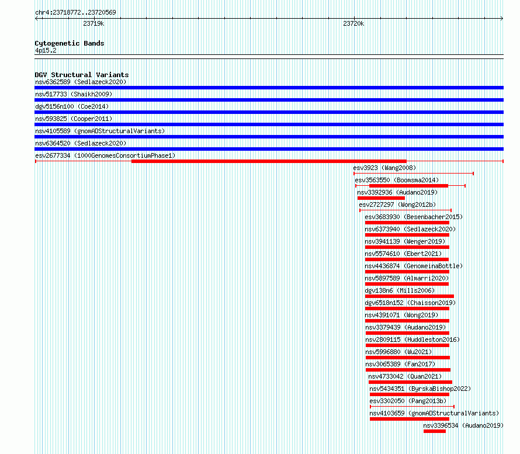
Task: Click the esv3923 (Wang2008) label
Action: [384, 168]
